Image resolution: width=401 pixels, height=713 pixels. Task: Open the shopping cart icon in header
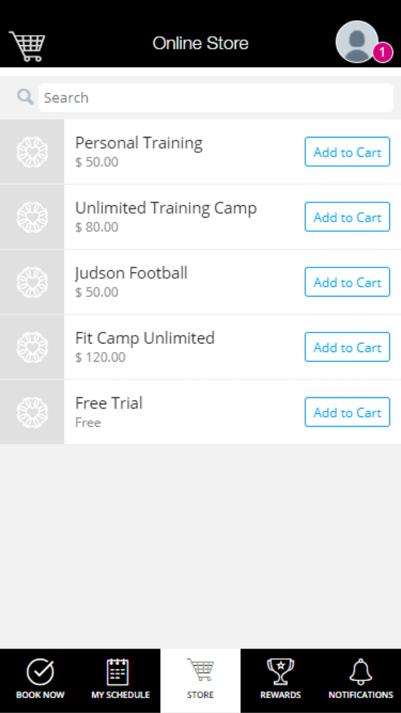point(27,46)
